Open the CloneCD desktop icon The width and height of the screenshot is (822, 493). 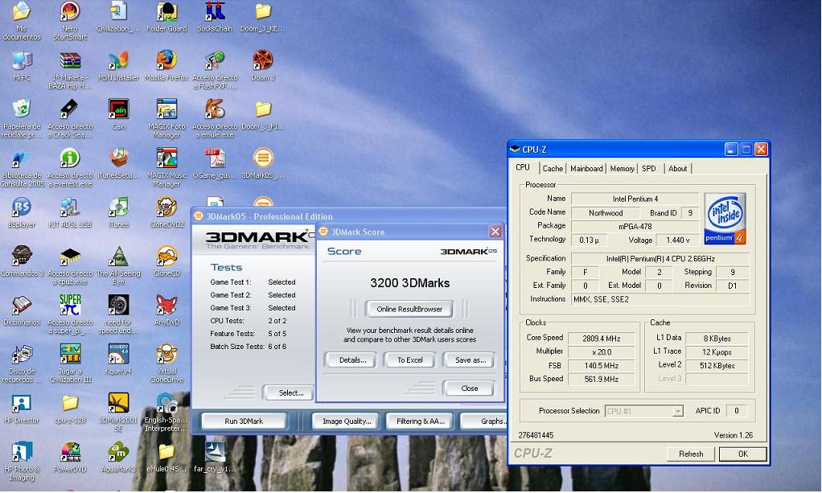click(x=166, y=257)
